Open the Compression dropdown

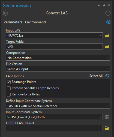click(x=58, y=58)
